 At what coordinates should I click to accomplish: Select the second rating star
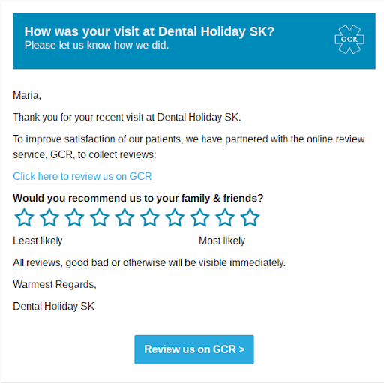[x=49, y=217]
